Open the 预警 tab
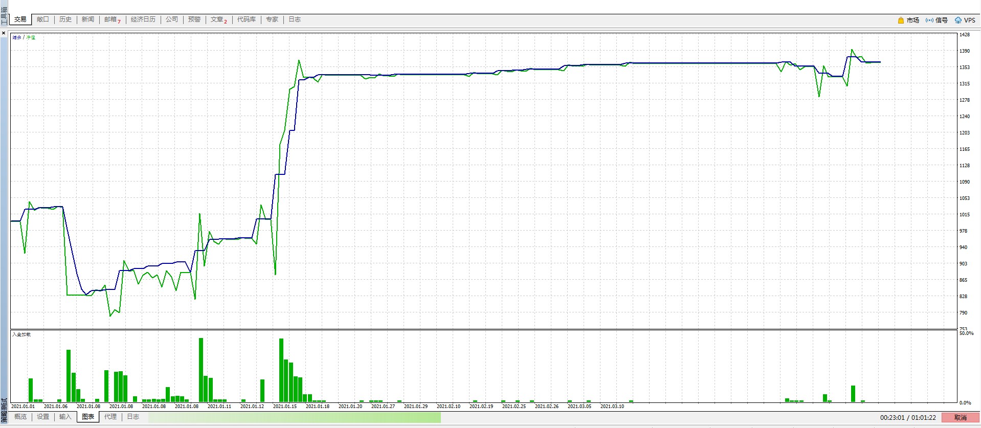Image resolution: width=981 pixels, height=428 pixels. [x=194, y=19]
